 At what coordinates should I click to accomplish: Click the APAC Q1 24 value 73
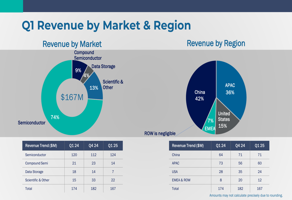point(221,163)
